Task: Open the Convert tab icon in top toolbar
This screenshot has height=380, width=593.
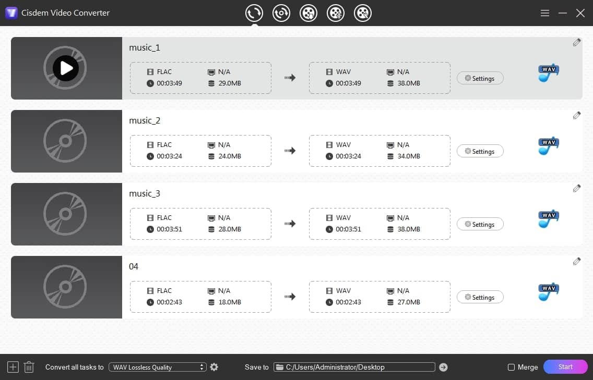Action: [254, 13]
